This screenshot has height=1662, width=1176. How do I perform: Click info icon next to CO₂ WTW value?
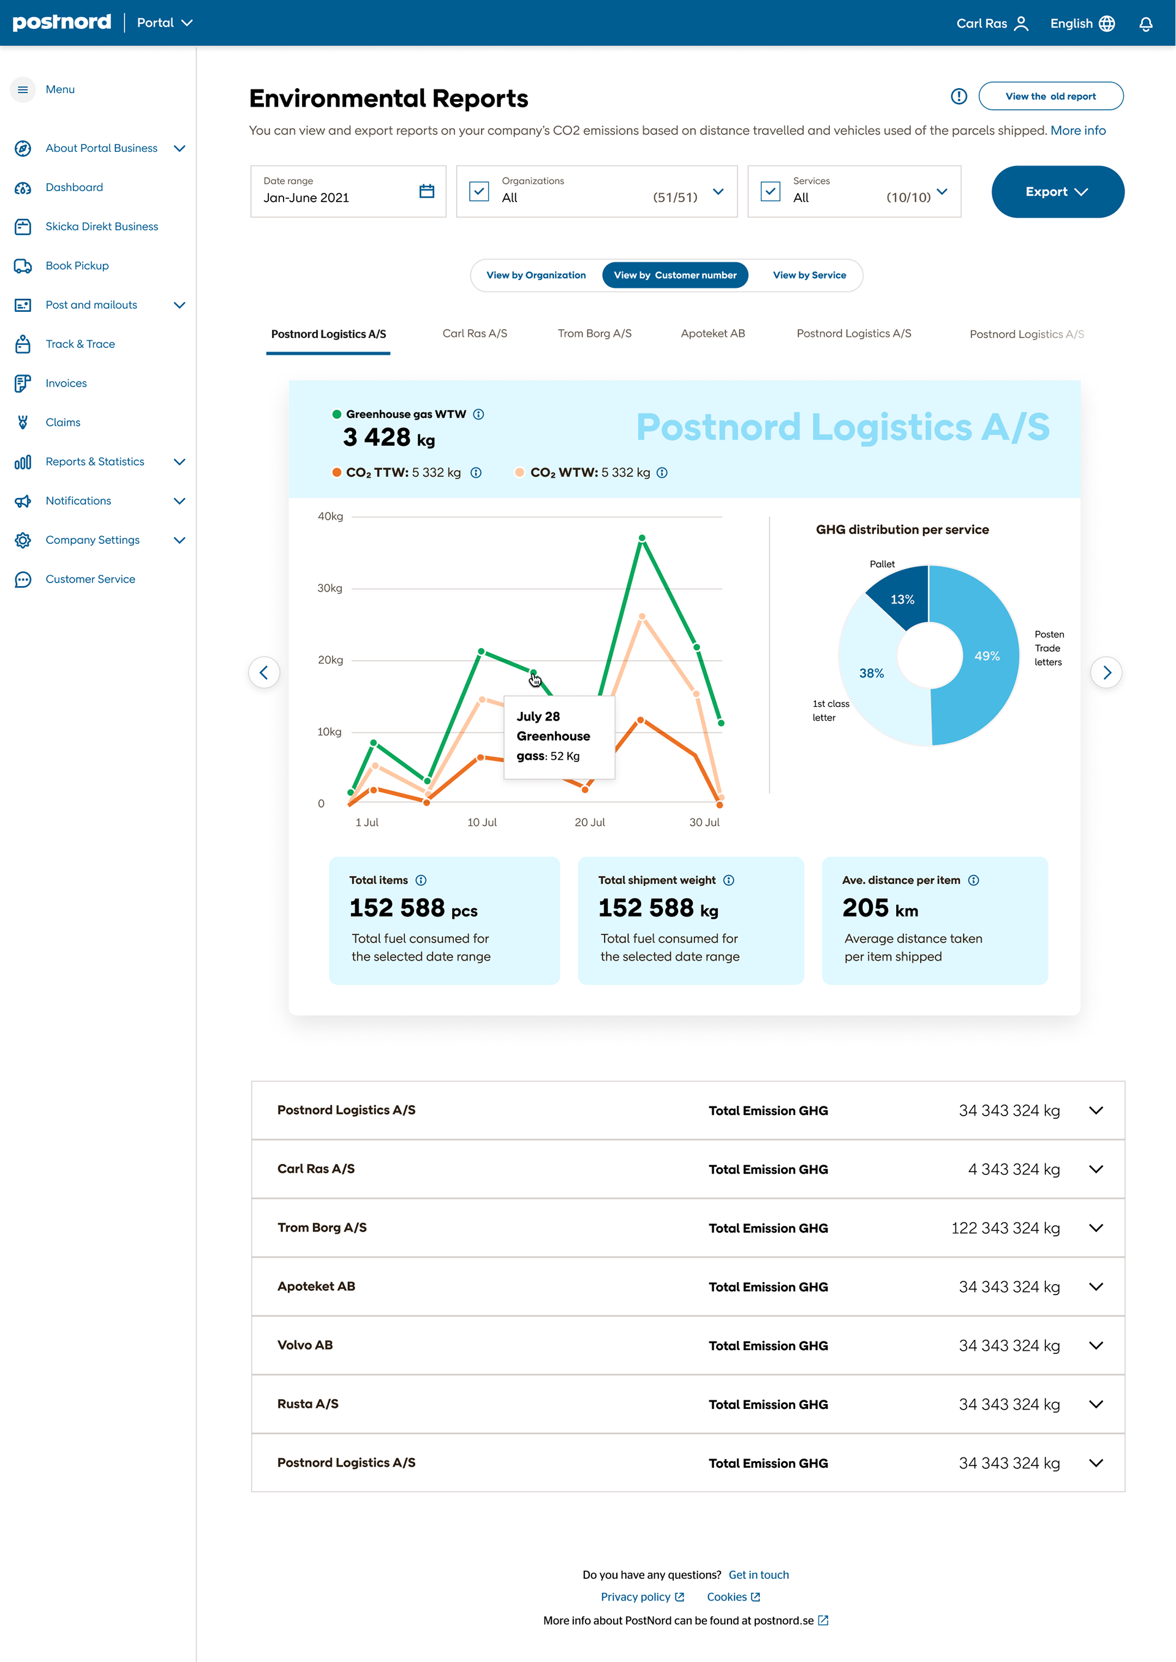point(662,473)
